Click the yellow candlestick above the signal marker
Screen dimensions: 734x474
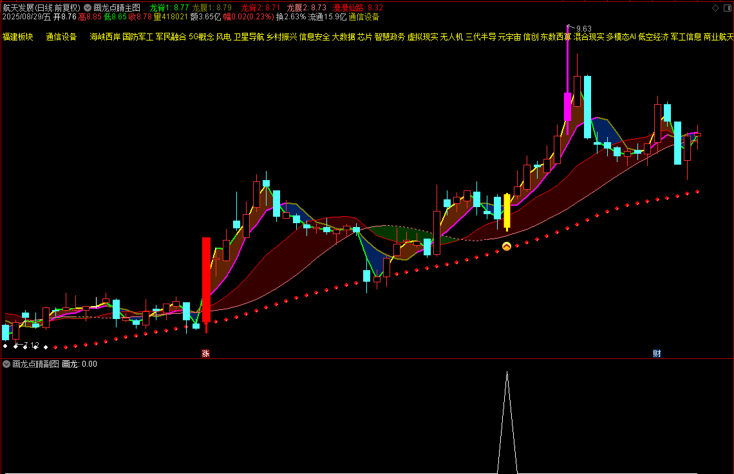507,211
